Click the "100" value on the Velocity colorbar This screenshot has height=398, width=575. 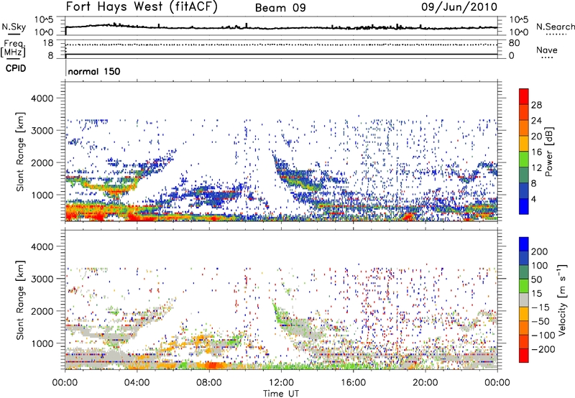coord(540,266)
